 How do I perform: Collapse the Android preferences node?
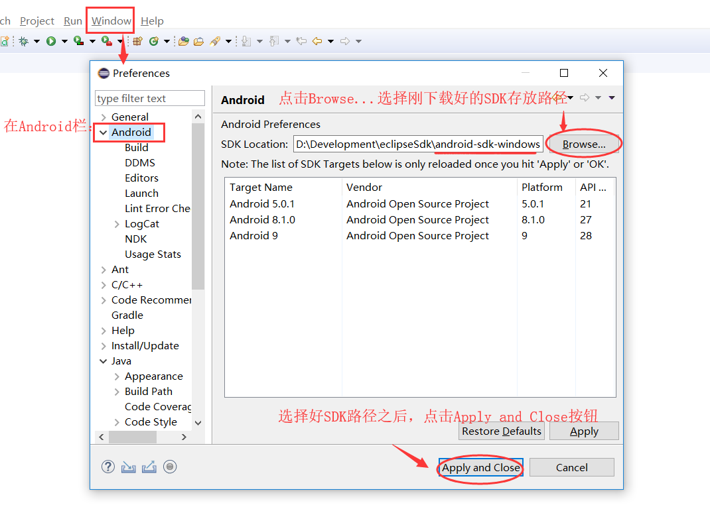tap(104, 132)
